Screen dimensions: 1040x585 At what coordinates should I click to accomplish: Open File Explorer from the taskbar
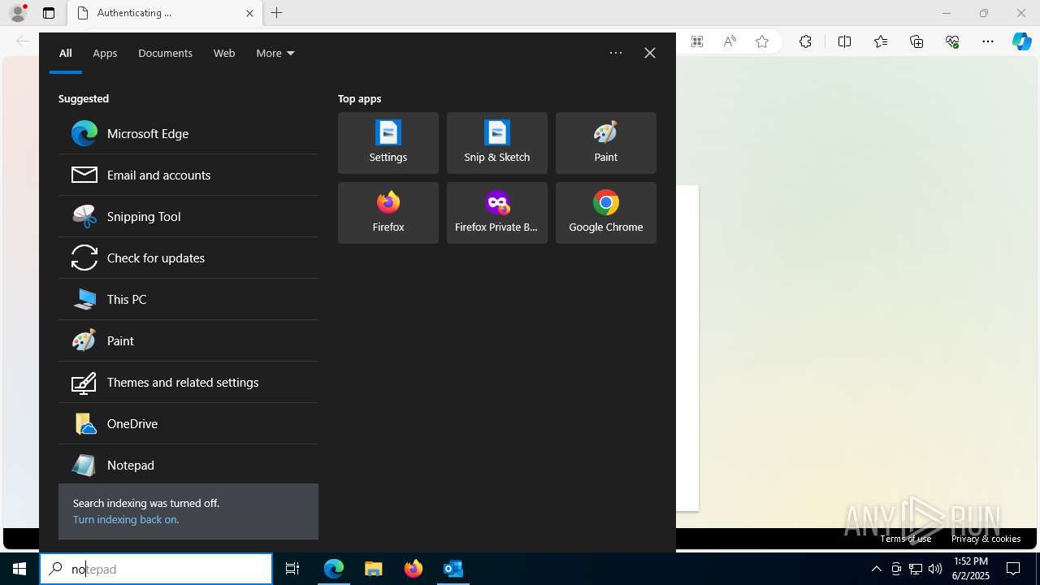[374, 569]
